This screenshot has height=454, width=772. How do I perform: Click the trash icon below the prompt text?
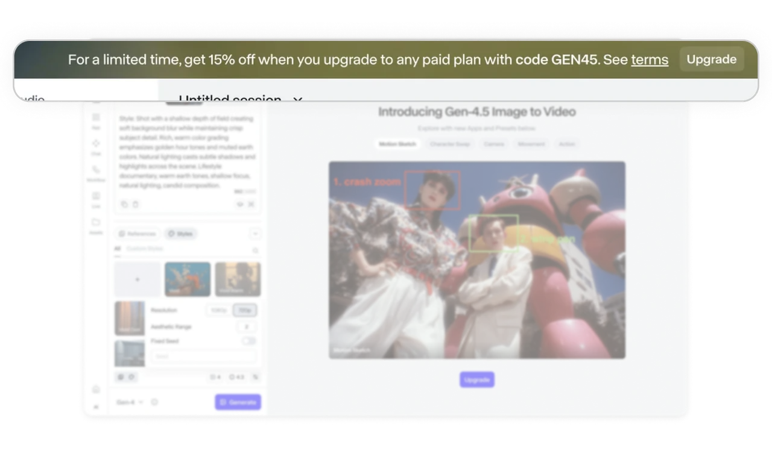coord(136,205)
